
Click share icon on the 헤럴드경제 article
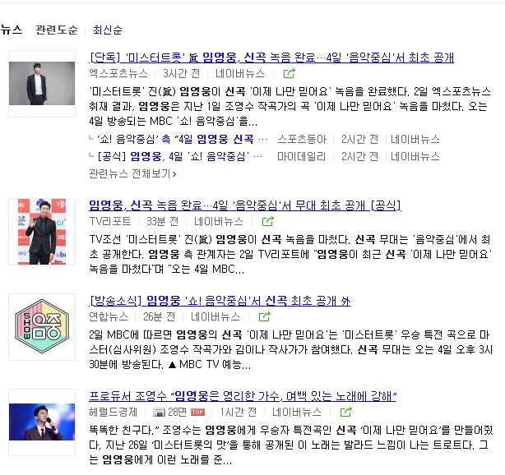click(x=346, y=412)
